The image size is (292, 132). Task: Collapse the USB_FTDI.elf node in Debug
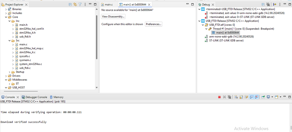(x=203, y=25)
